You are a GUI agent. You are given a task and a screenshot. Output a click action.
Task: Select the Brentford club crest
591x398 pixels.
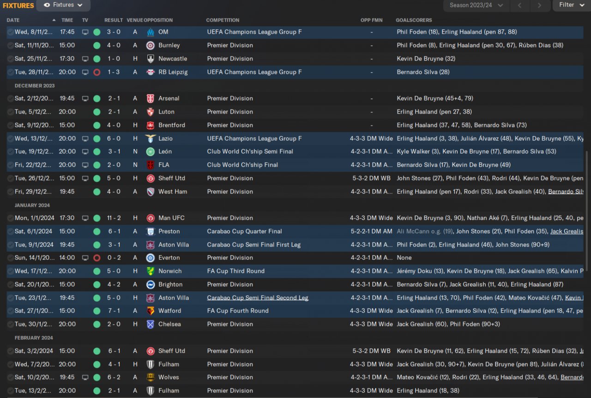(x=150, y=125)
